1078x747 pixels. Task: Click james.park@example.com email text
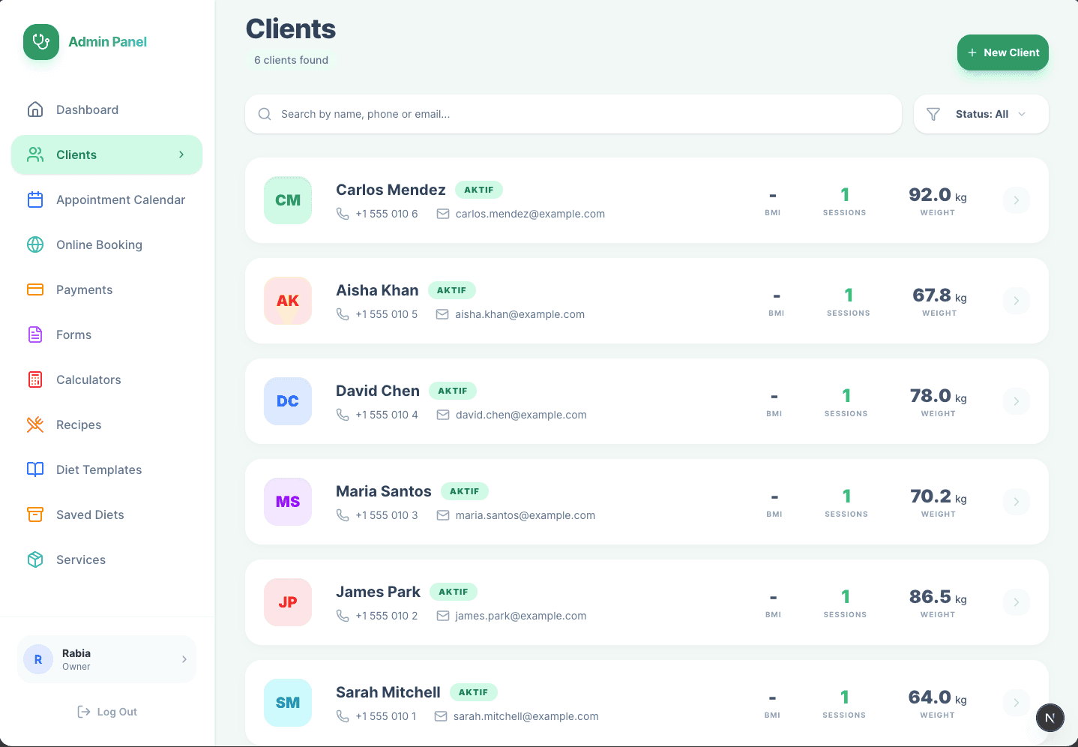point(521,616)
